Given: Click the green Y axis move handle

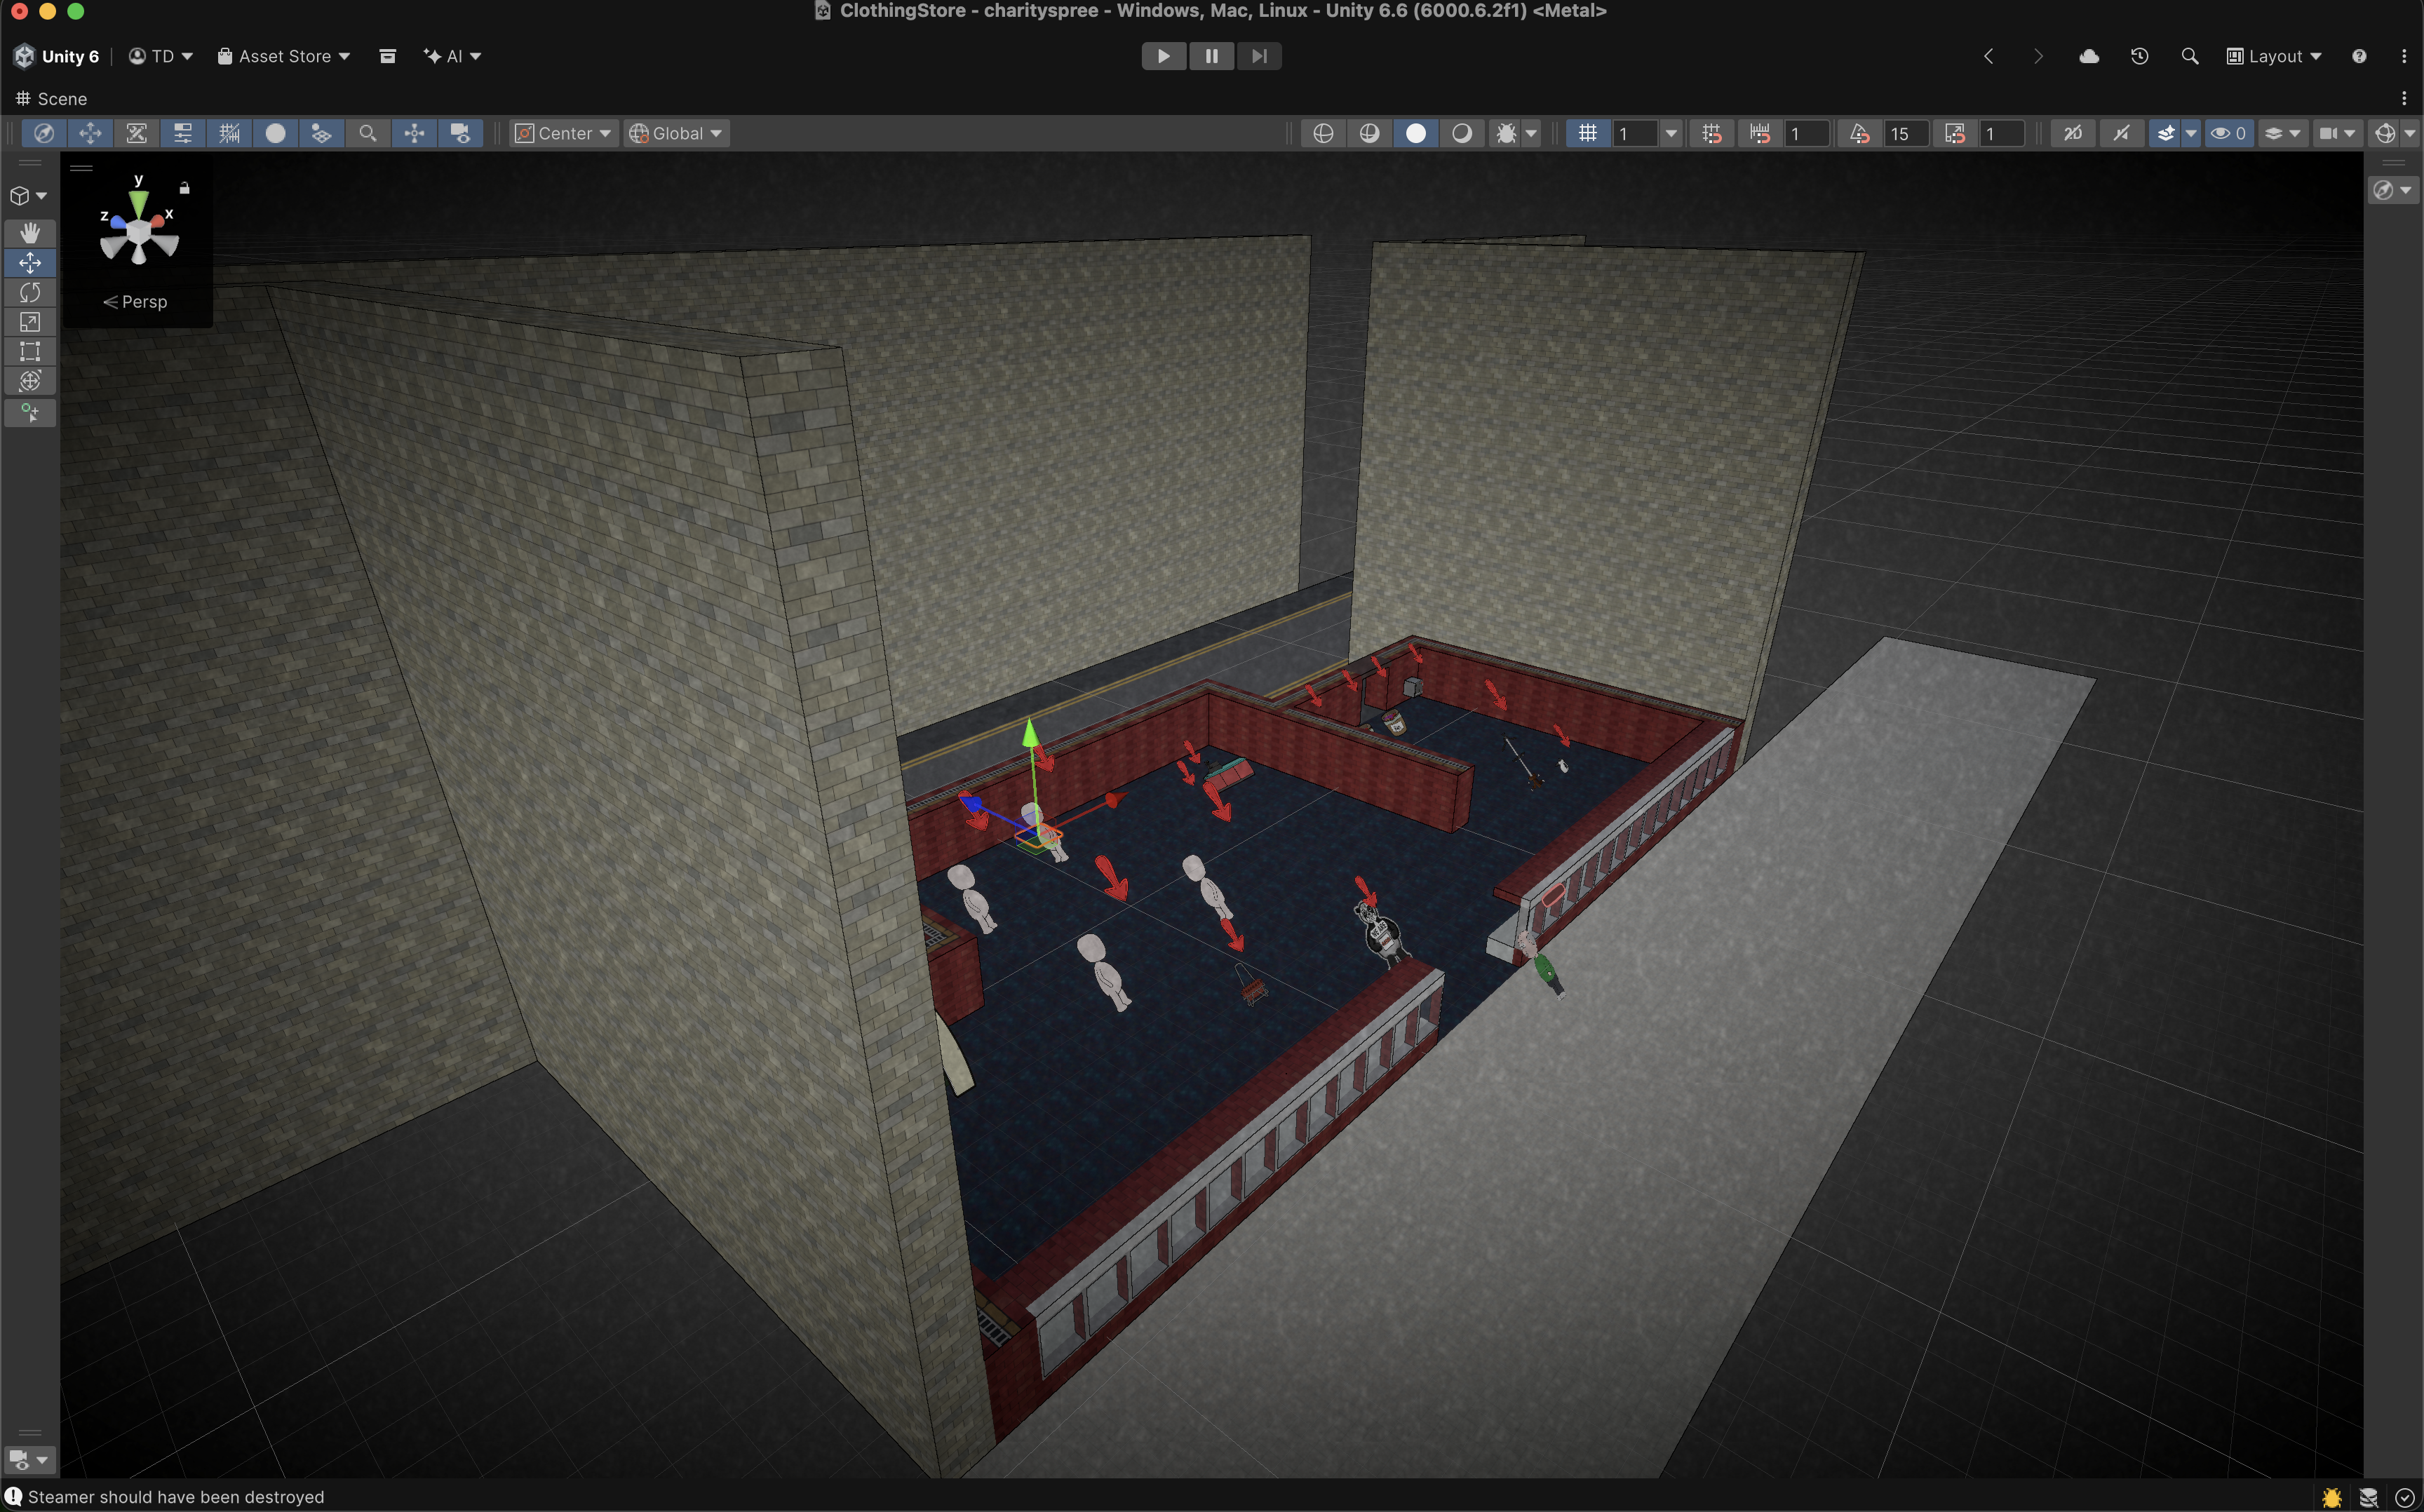Looking at the screenshot, I should (x=1030, y=733).
